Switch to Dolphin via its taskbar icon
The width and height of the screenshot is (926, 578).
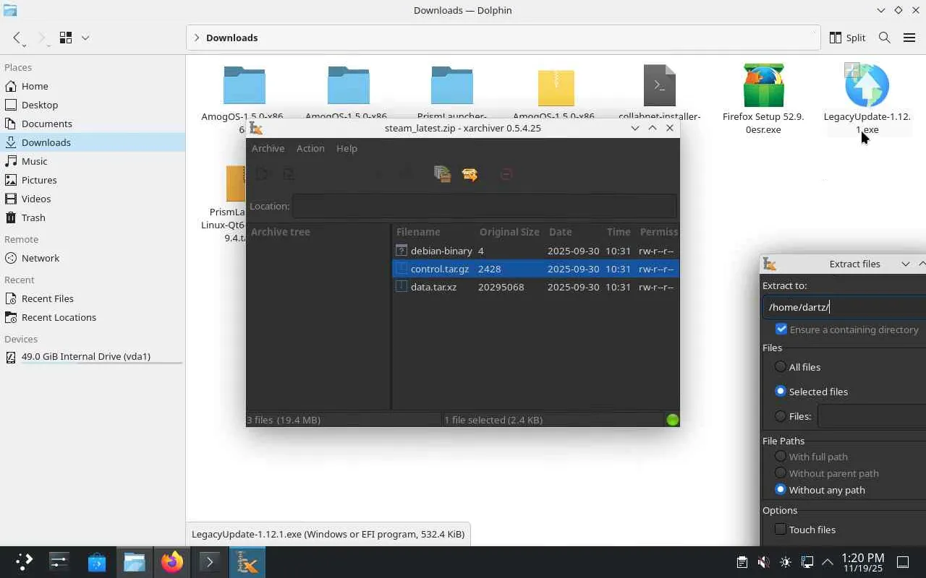[135, 561]
